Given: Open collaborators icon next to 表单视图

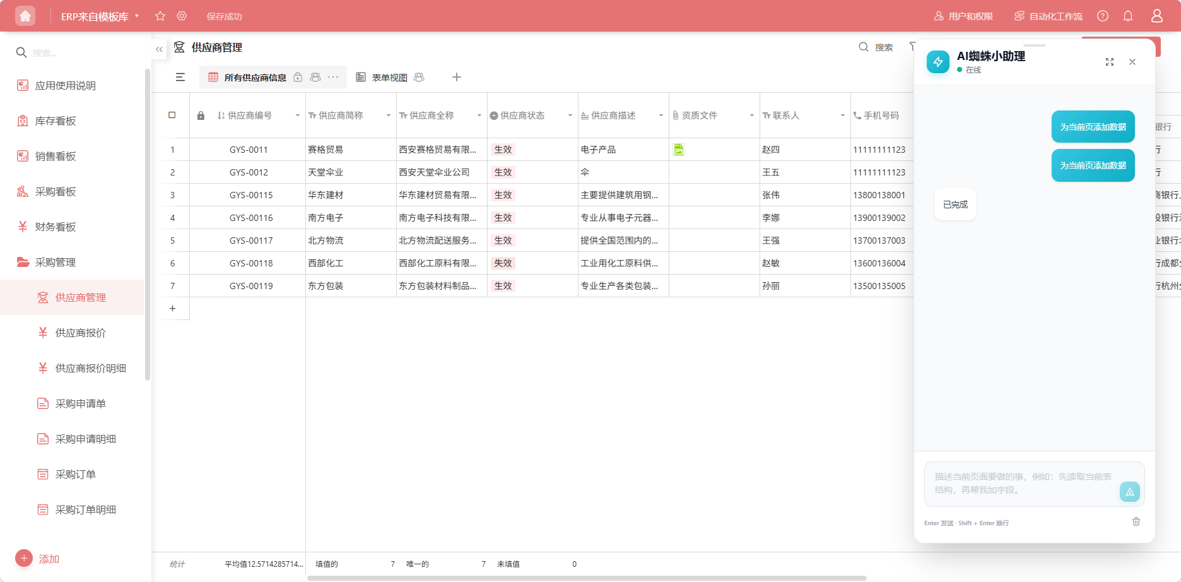Looking at the screenshot, I should pyautogui.click(x=420, y=77).
